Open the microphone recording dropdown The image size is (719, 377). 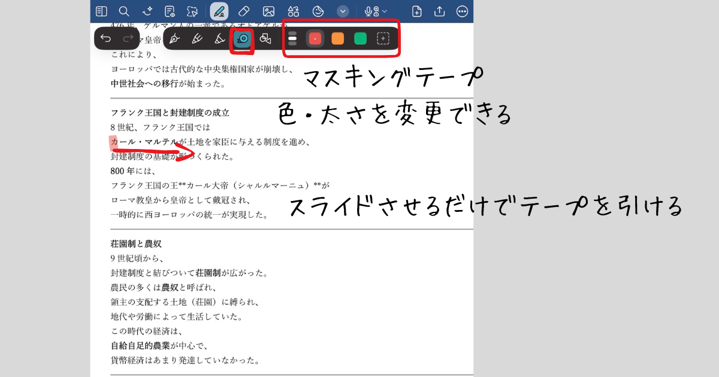[376, 11]
